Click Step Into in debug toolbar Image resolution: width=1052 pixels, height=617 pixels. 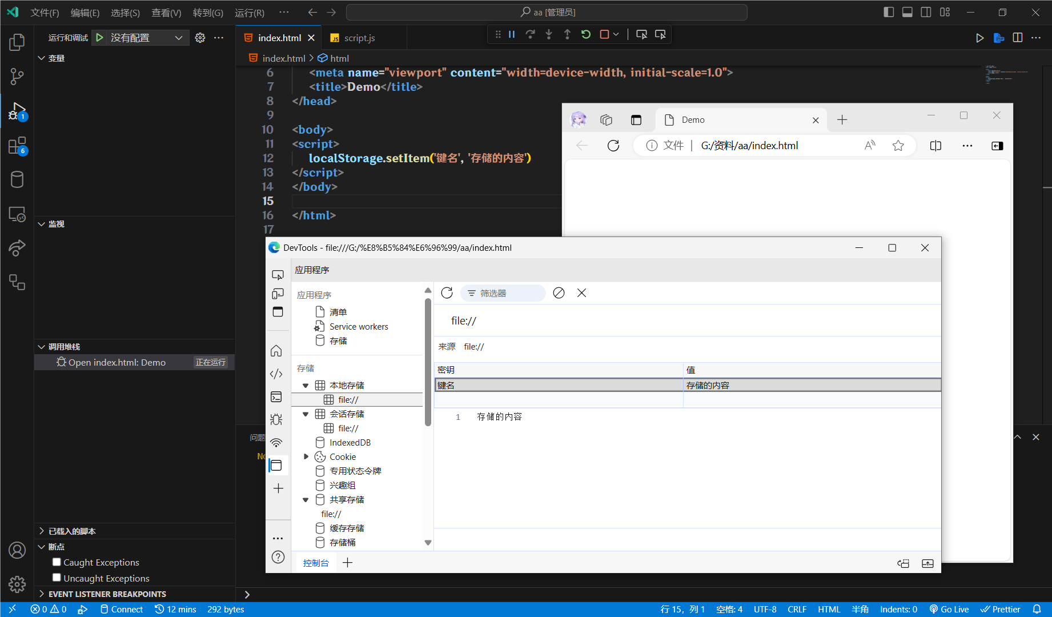tap(549, 34)
